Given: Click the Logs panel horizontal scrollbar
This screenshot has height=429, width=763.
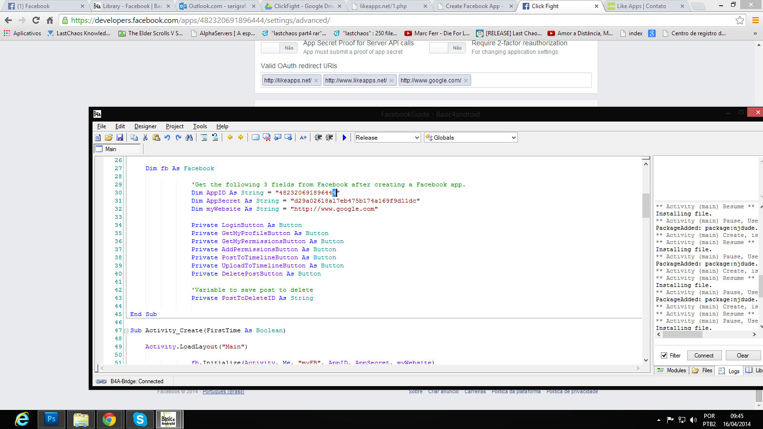Looking at the screenshot, I should click(x=706, y=334).
